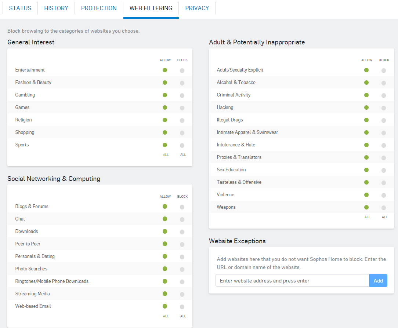398x328 pixels.
Task: Block ALL Adult & Potentially Inappropriate categories
Action: [385, 217]
